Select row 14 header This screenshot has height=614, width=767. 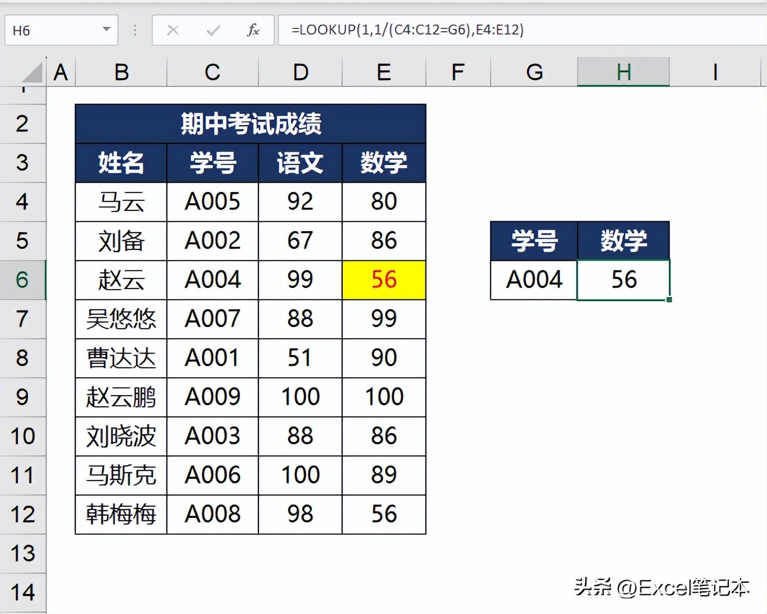pyautogui.click(x=22, y=593)
